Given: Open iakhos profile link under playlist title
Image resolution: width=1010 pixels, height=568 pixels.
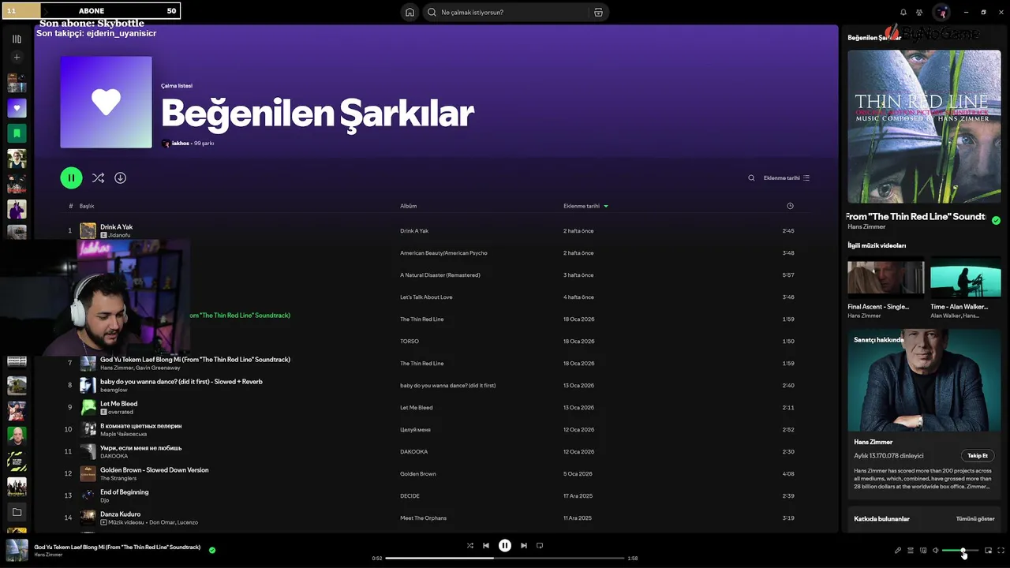Looking at the screenshot, I should coord(180,144).
